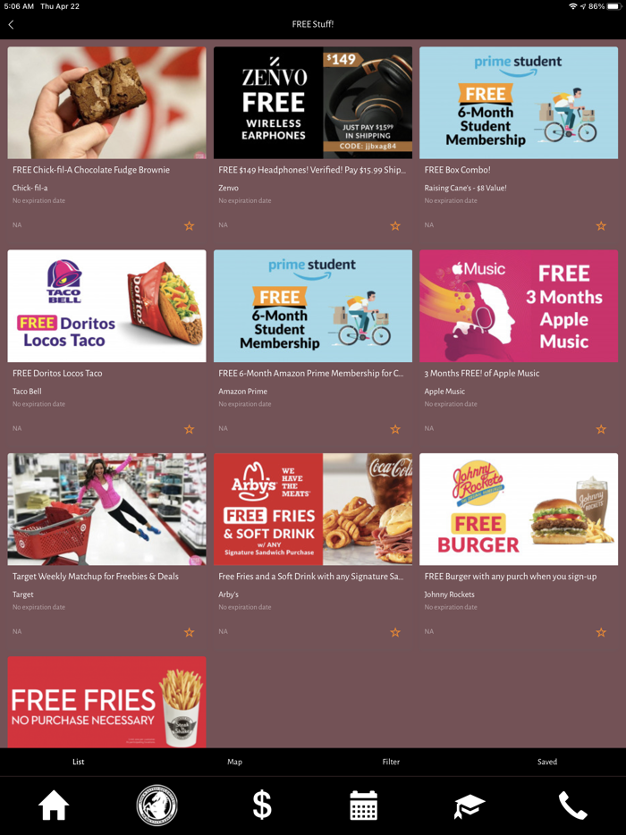Check the battery indicator in status bar
Screen dimensions: 626x835
[614, 6]
